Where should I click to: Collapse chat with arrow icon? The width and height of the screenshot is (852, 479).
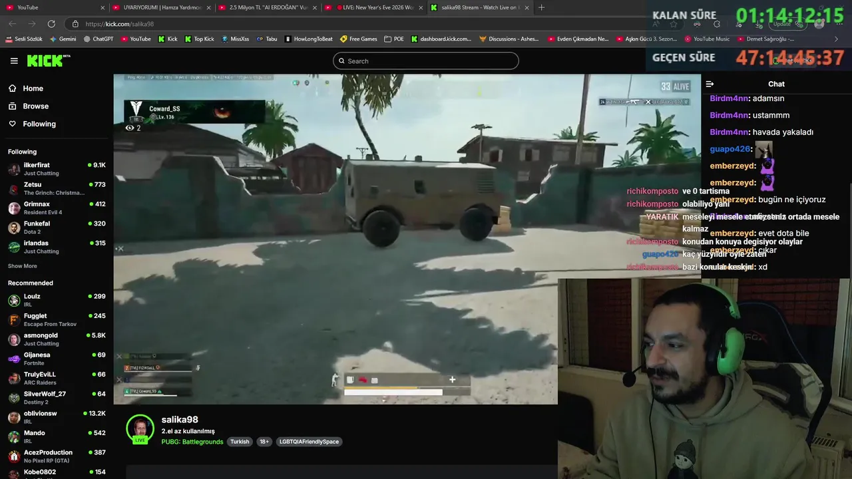point(710,84)
